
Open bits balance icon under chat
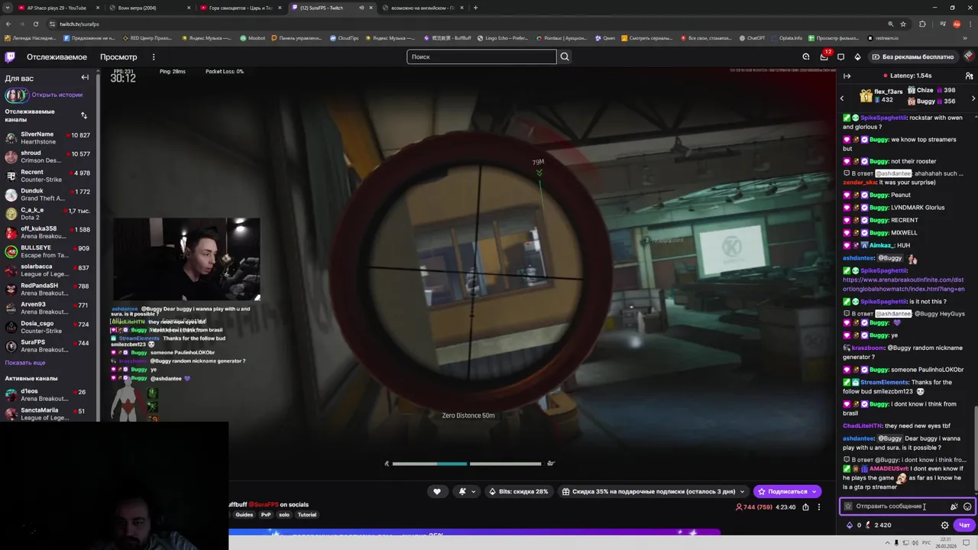(849, 525)
